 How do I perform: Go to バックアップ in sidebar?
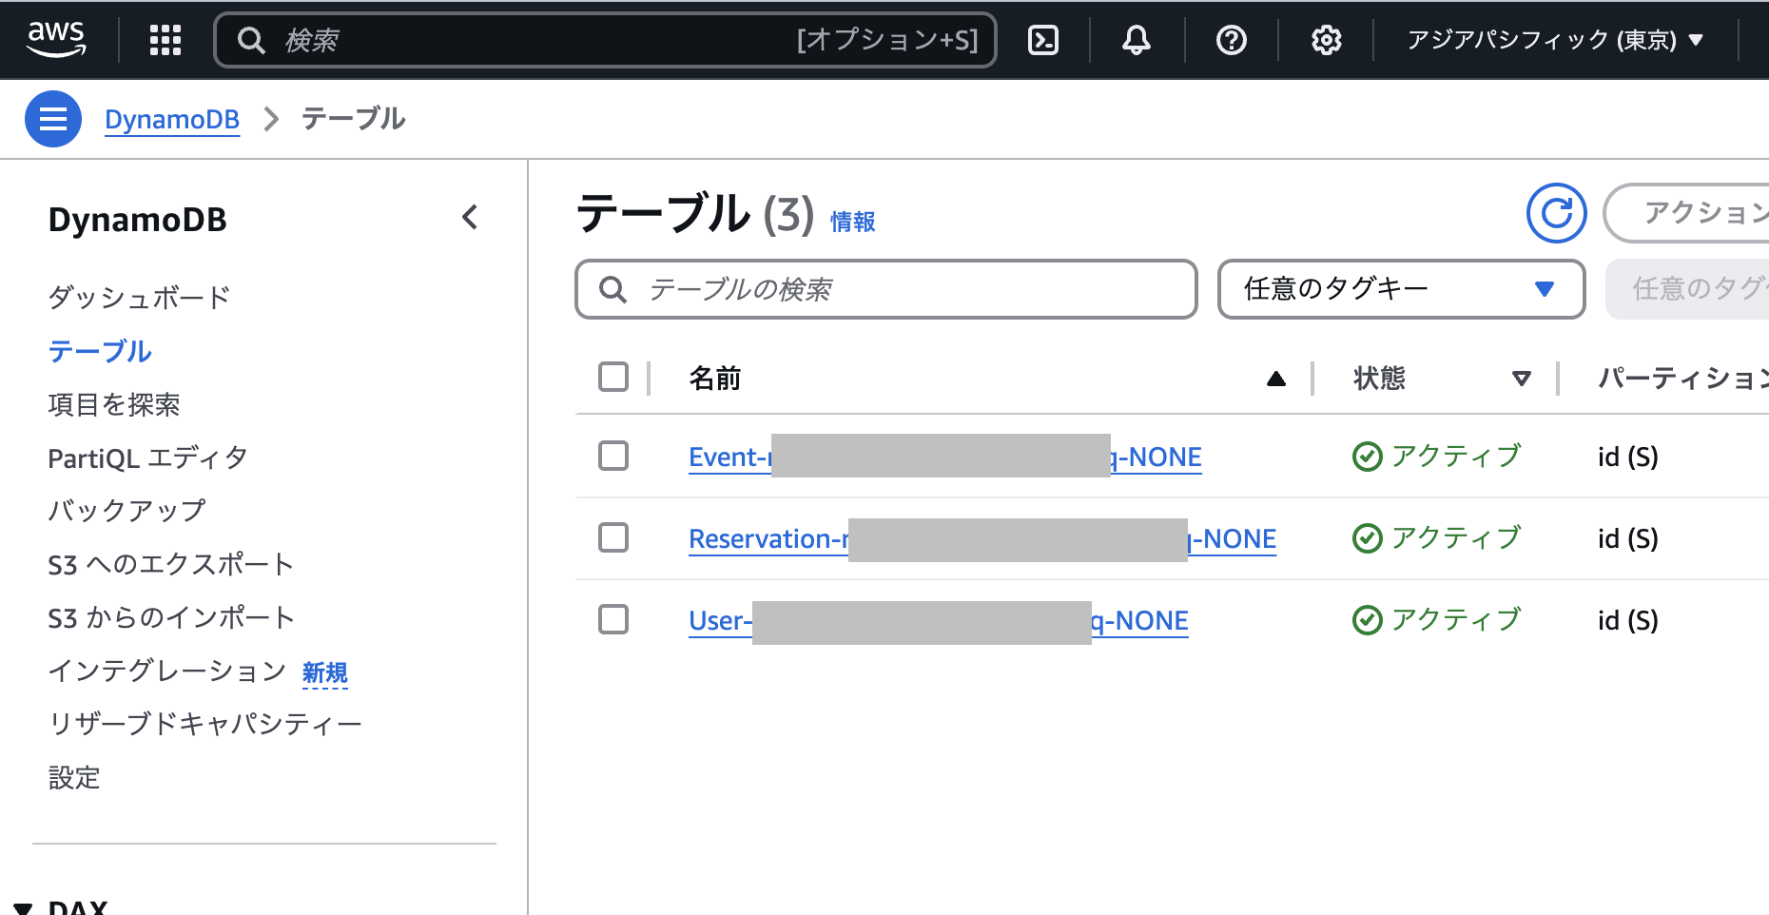pyautogui.click(x=126, y=511)
